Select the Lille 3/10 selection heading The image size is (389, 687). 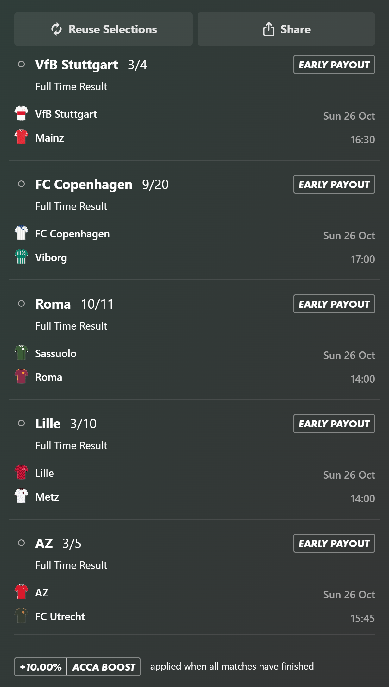[66, 424]
